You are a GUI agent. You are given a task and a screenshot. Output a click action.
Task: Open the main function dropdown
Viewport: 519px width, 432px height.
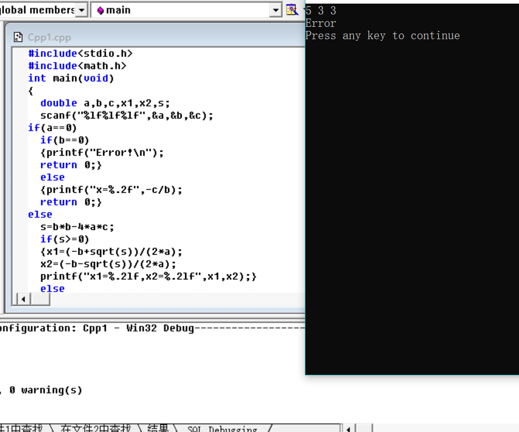[x=275, y=10]
